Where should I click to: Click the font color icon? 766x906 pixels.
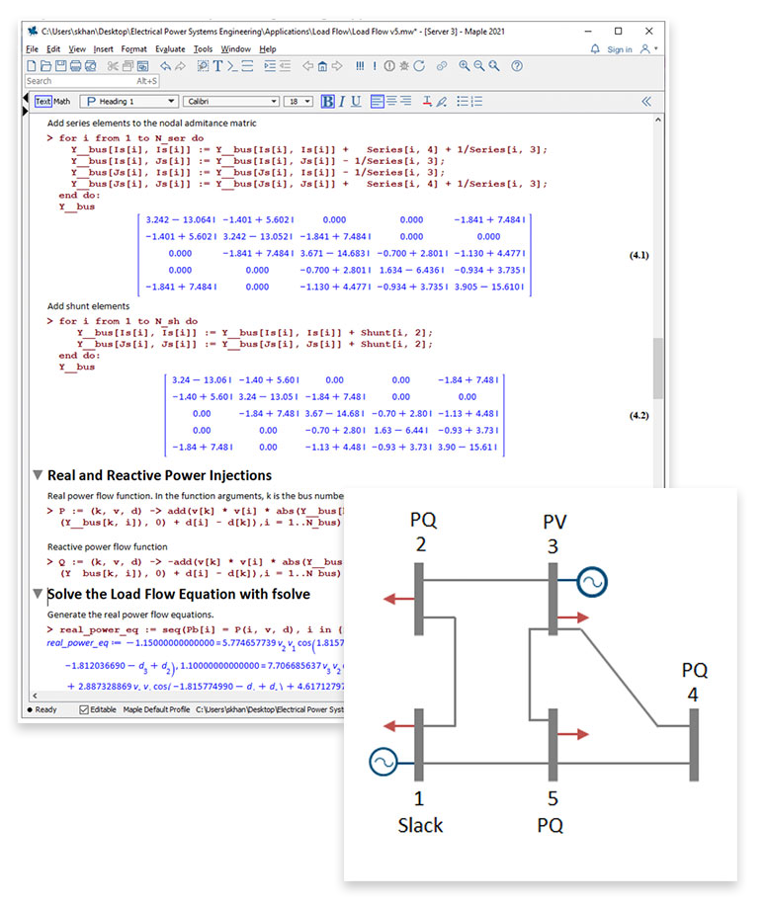(x=427, y=102)
